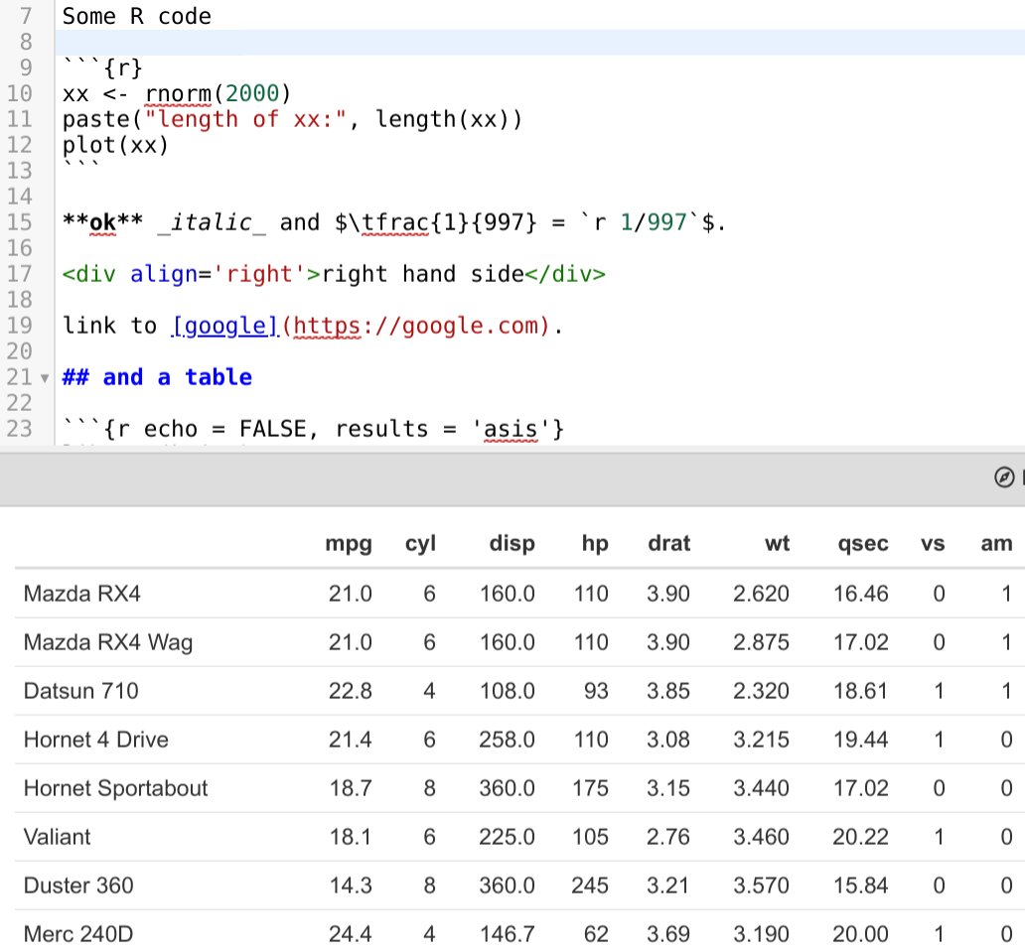Click 'Some R code' text on line 7
This screenshot has width=1025, height=951.
tap(137, 16)
